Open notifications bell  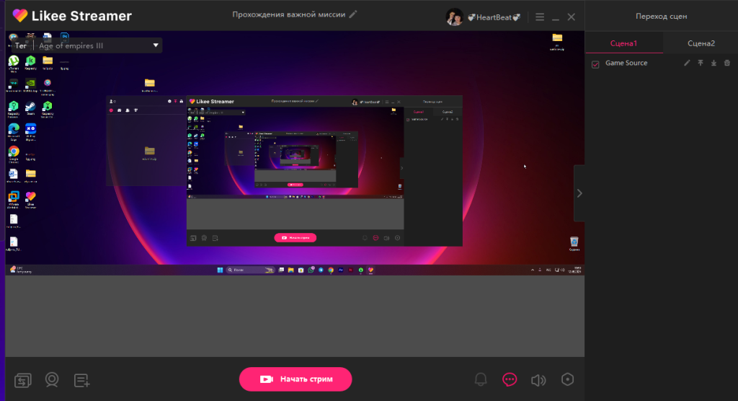tap(481, 379)
